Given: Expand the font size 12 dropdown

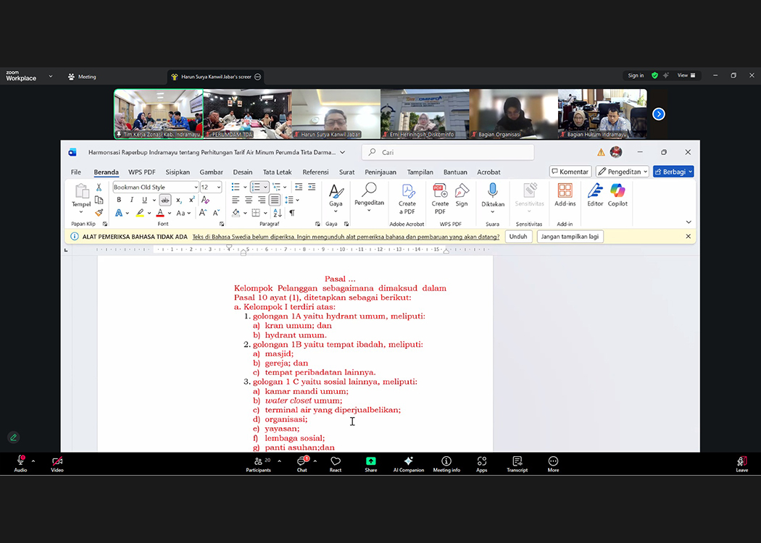Looking at the screenshot, I should [219, 188].
